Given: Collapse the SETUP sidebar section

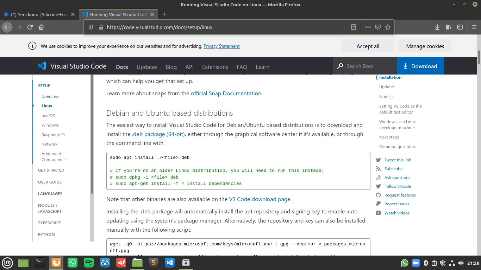Looking at the screenshot, I should (44, 86).
